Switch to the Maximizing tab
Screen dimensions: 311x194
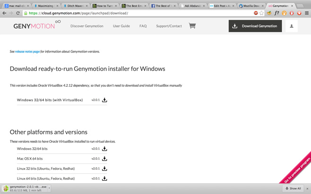[46, 6]
